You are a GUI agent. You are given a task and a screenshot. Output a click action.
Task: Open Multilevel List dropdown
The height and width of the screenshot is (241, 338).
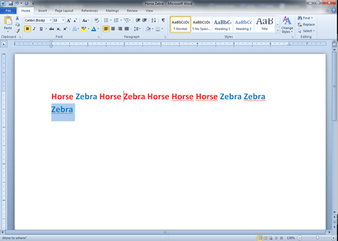(130, 20)
